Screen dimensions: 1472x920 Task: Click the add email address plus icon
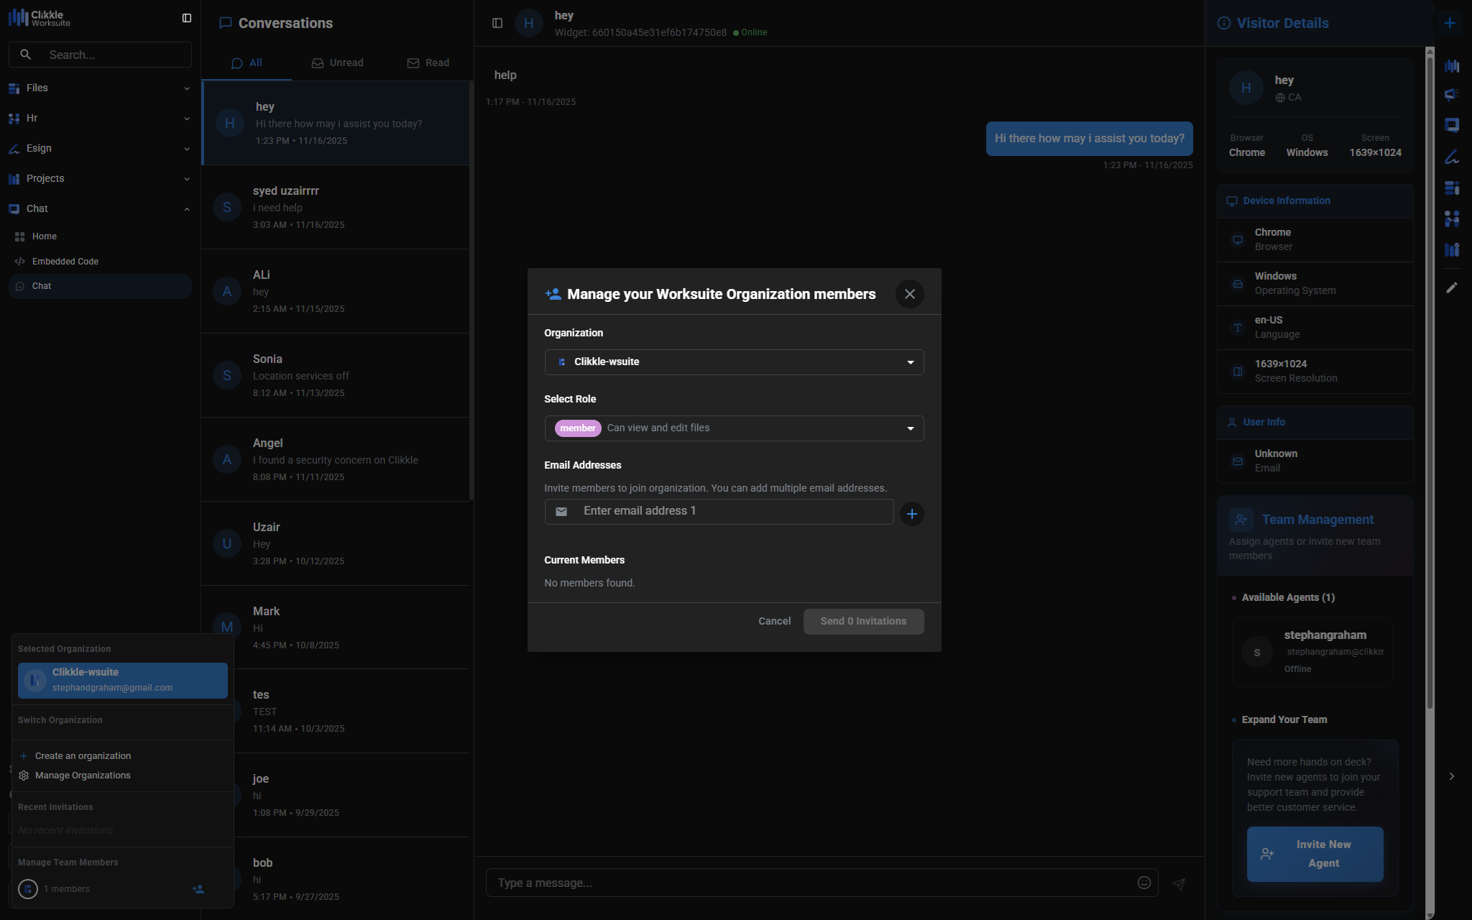coord(911,514)
